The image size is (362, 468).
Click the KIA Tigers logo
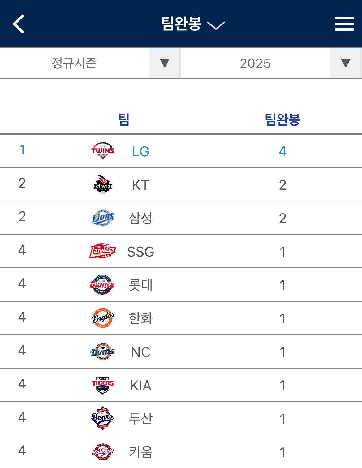pos(103,385)
